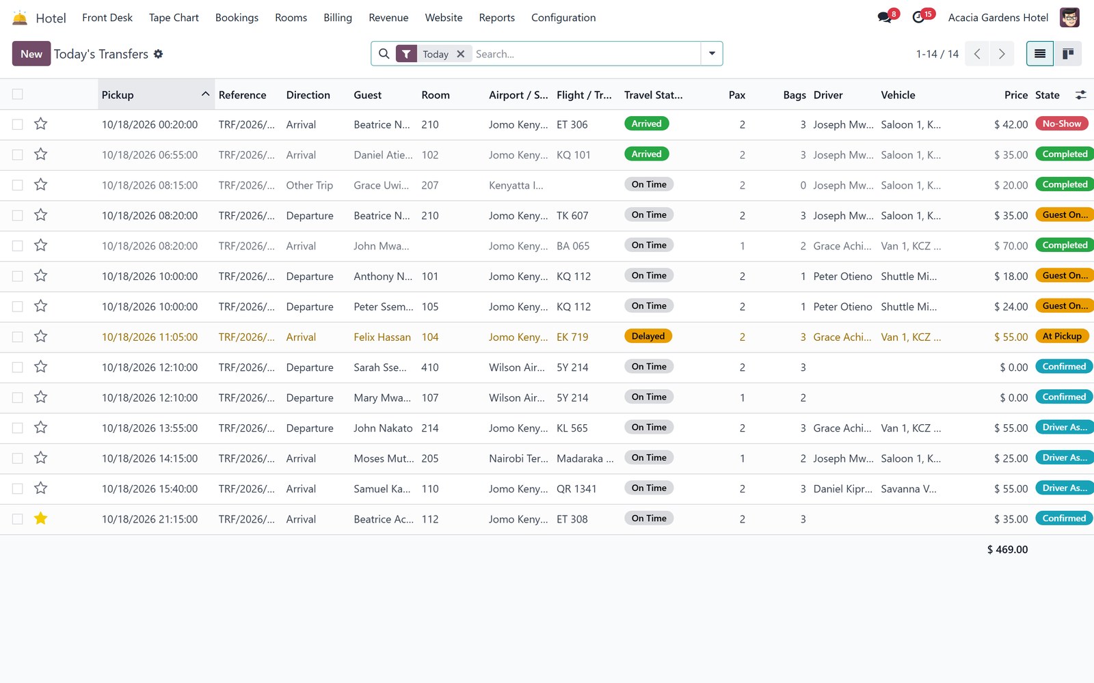Star the Peter Ssem... departure row
This screenshot has height=683, width=1094.
tap(41, 307)
